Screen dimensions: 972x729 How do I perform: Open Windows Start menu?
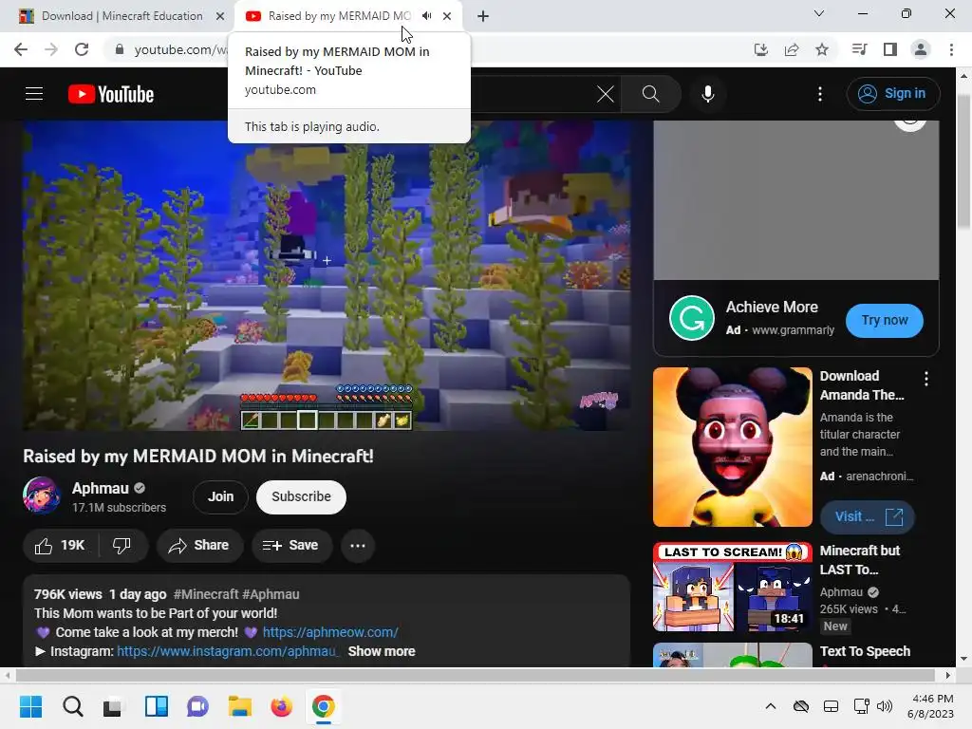tap(31, 706)
